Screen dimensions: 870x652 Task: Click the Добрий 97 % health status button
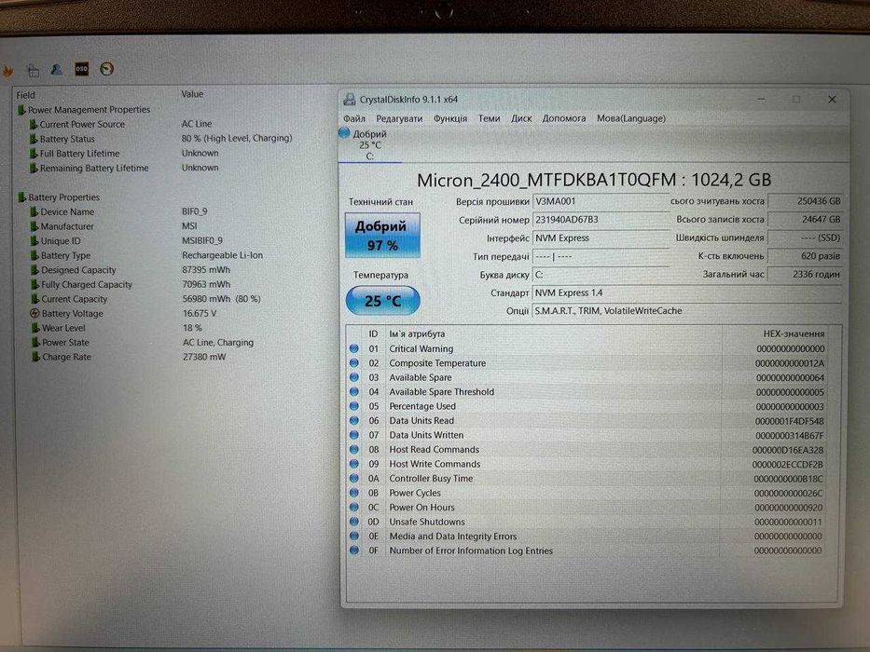[x=382, y=235]
